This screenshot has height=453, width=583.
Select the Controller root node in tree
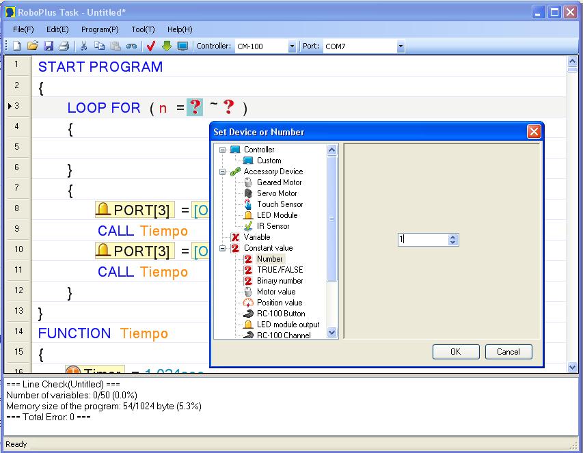coord(259,150)
